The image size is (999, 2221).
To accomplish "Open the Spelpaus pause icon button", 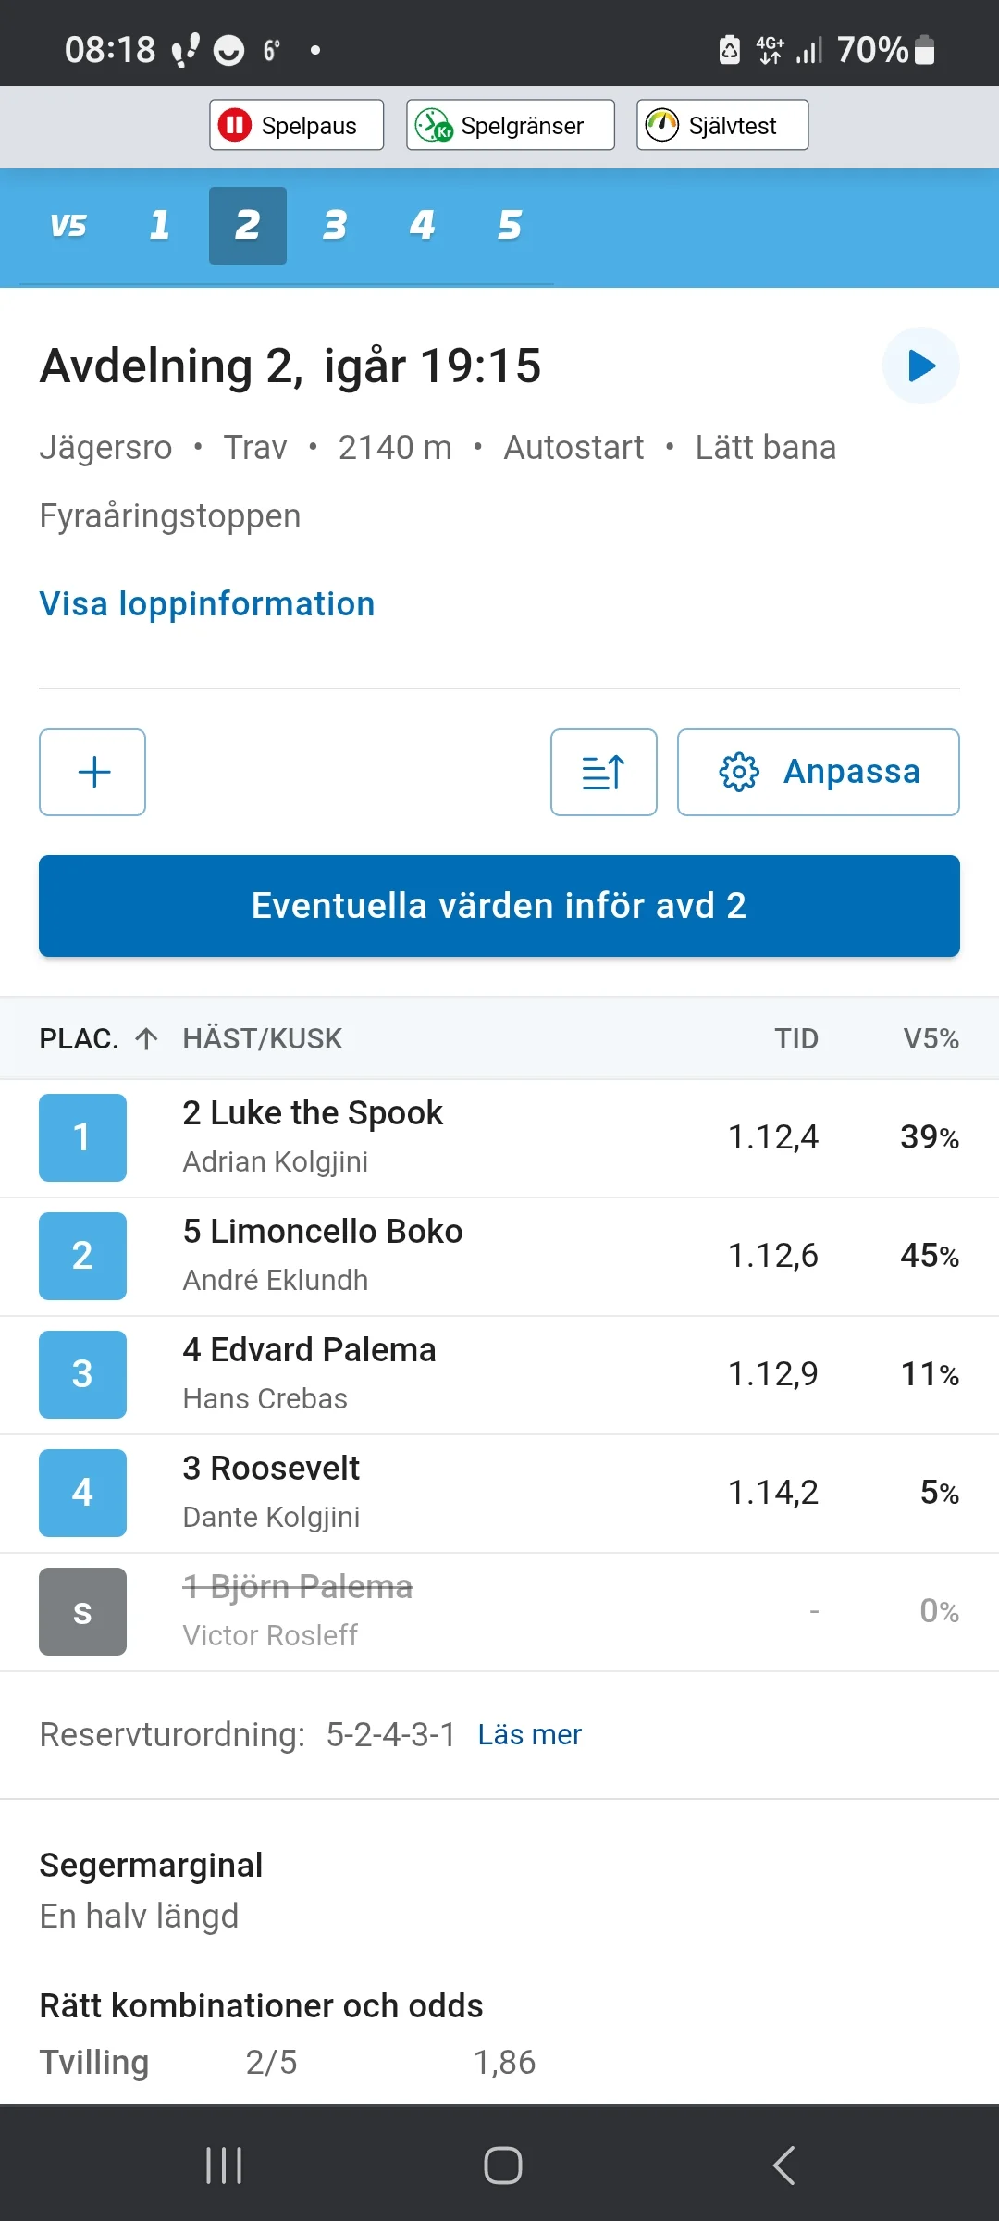I will pos(296,125).
